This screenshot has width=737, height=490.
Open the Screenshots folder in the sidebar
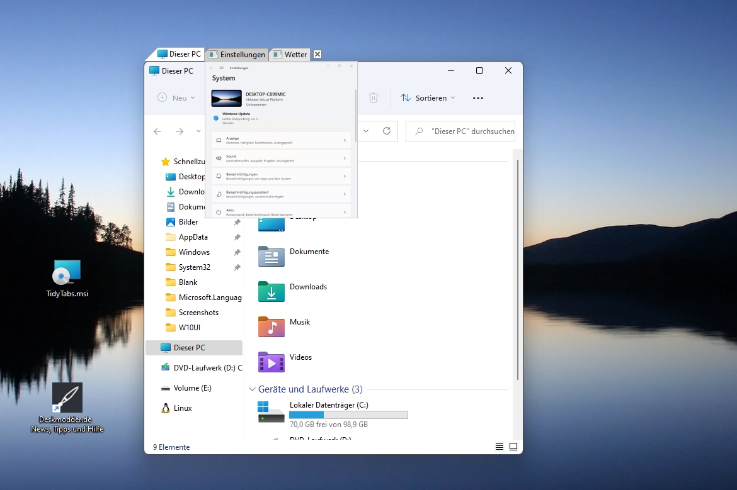click(x=191, y=313)
